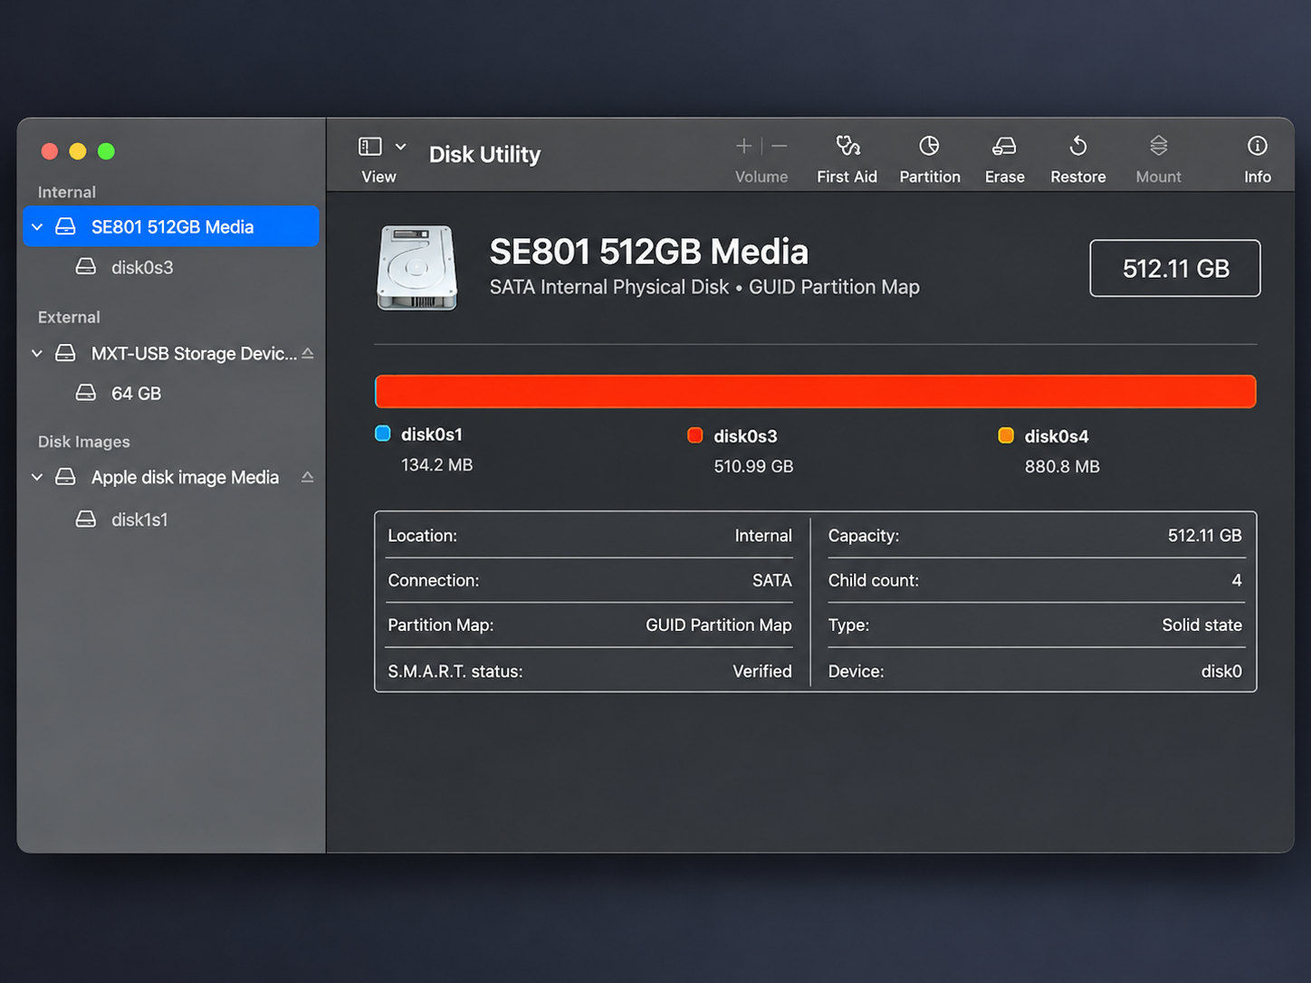Click the blue disk0s1 color swatch
Viewport: 1311px width, 983px height.
click(x=383, y=434)
